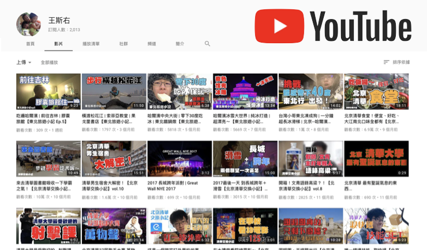Click the sort-by lines icon
427x250 pixels.
[x=386, y=62]
